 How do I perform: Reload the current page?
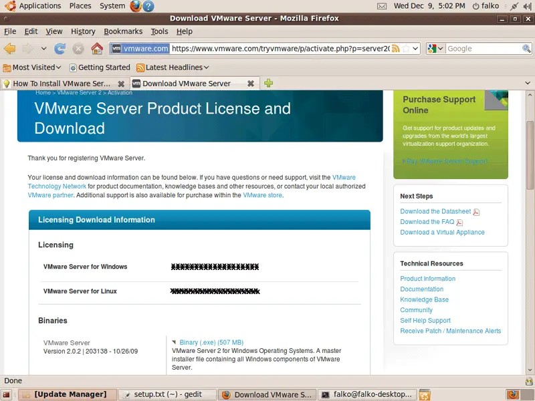pos(60,49)
